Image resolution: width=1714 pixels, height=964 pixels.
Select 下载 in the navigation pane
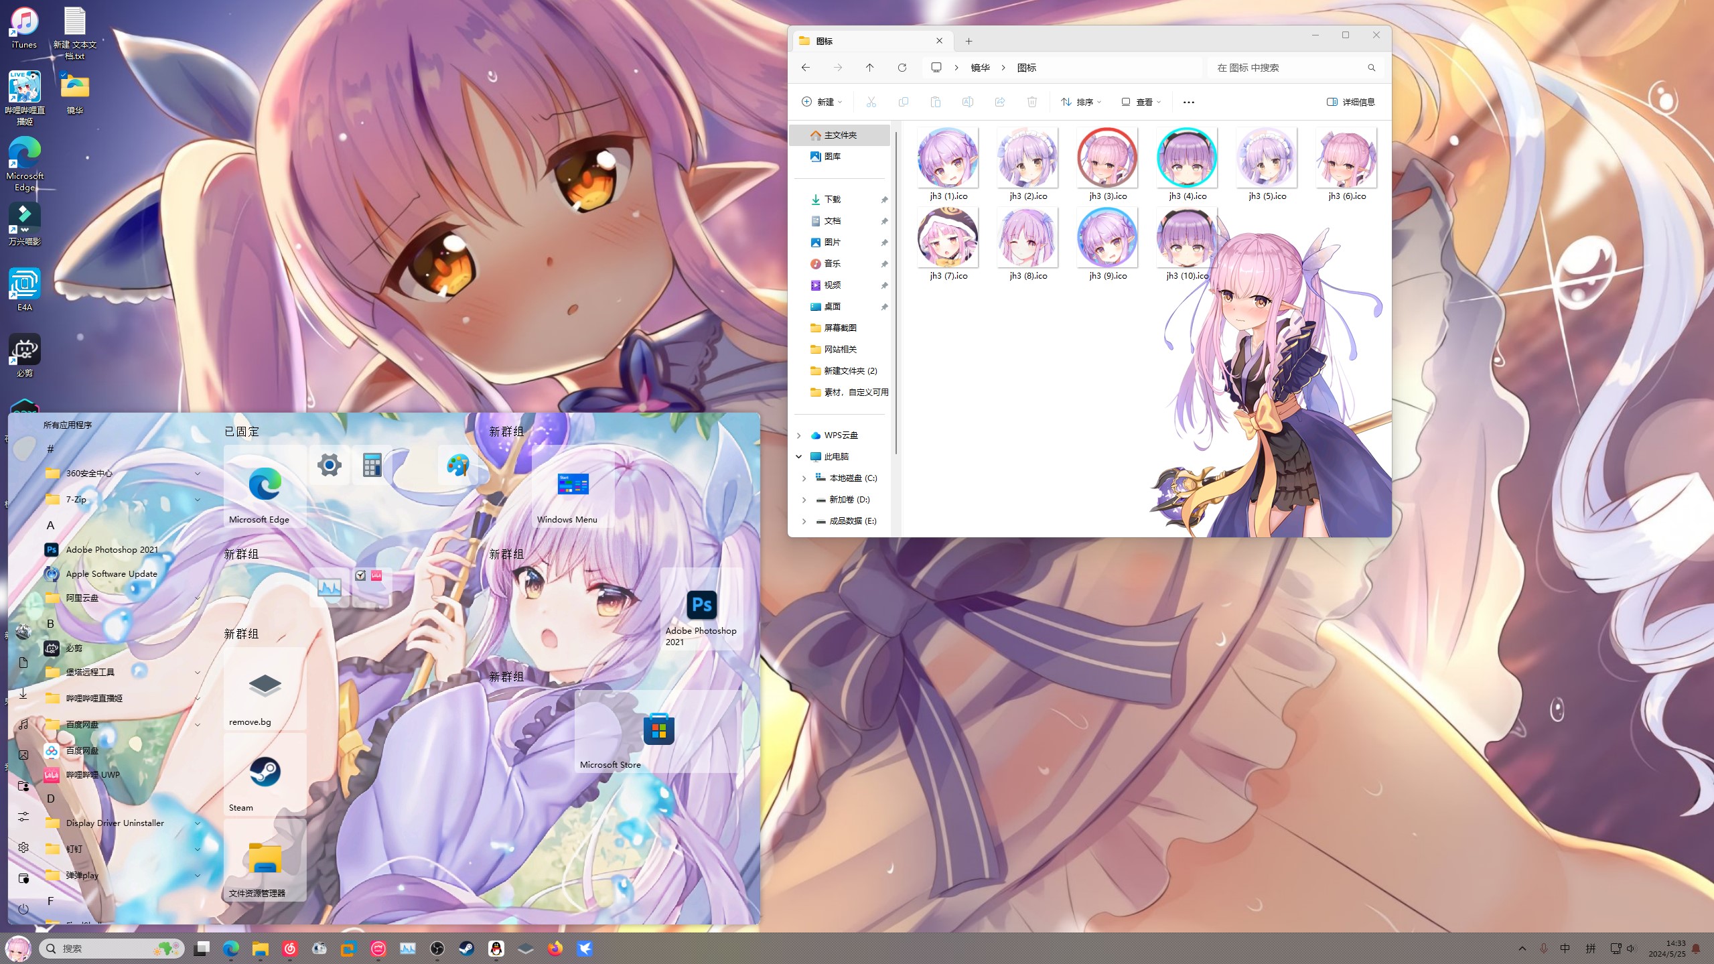click(832, 200)
